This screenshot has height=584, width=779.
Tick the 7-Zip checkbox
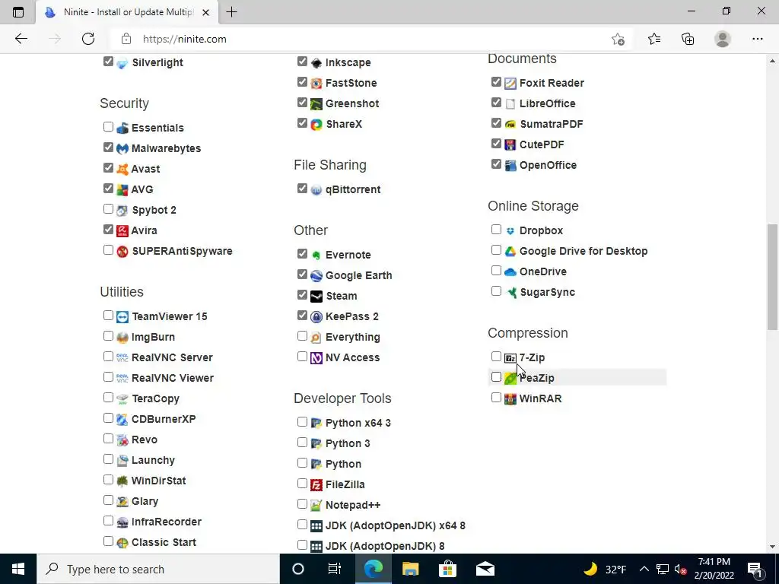pos(496,356)
